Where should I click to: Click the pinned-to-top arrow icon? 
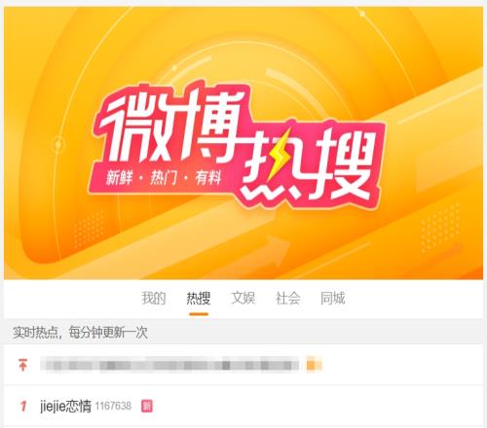point(22,365)
